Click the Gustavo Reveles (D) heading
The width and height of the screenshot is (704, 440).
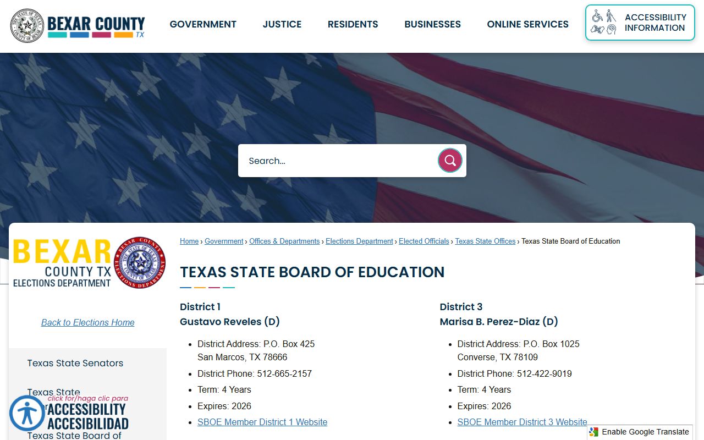[230, 322]
